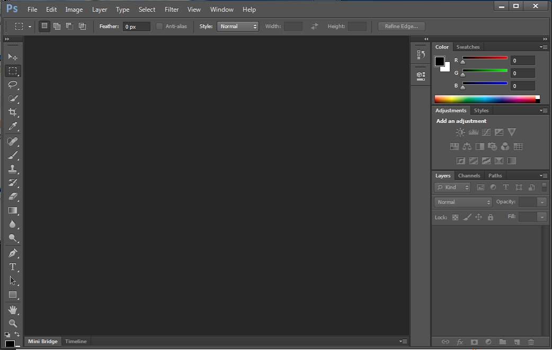The width and height of the screenshot is (552, 350).
Task: Toggle lock all for layer
Action: point(491,218)
